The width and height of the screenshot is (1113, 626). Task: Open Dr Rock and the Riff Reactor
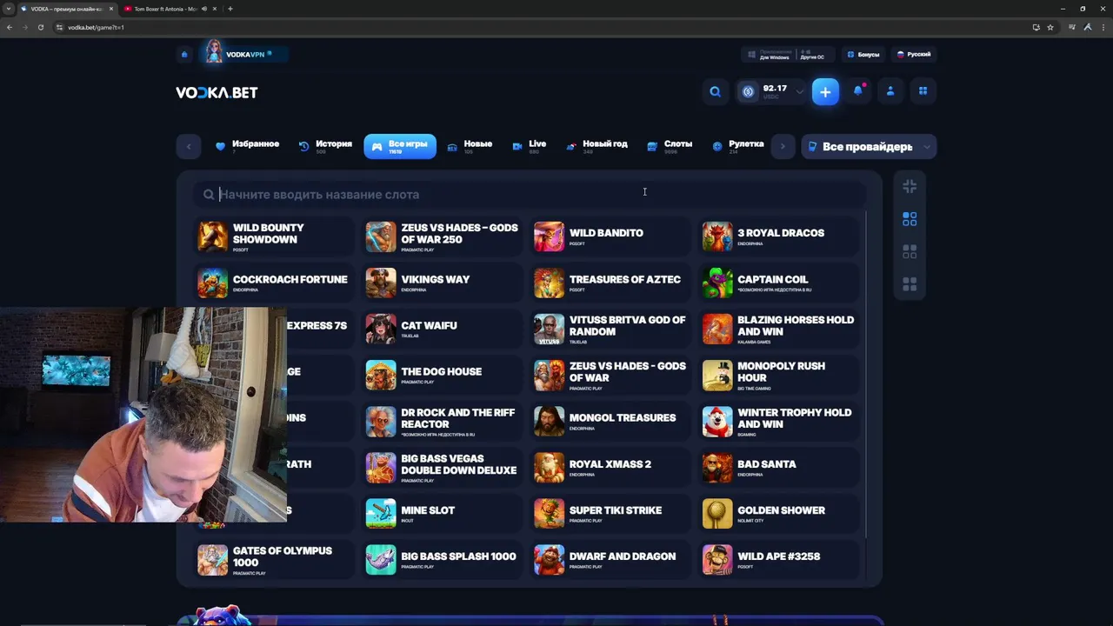[442, 422]
